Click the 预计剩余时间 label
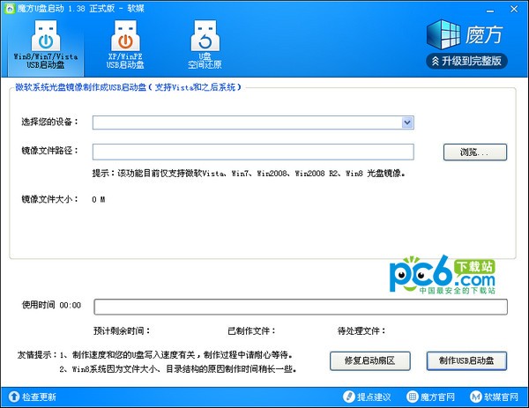529x408 pixels. (122, 330)
